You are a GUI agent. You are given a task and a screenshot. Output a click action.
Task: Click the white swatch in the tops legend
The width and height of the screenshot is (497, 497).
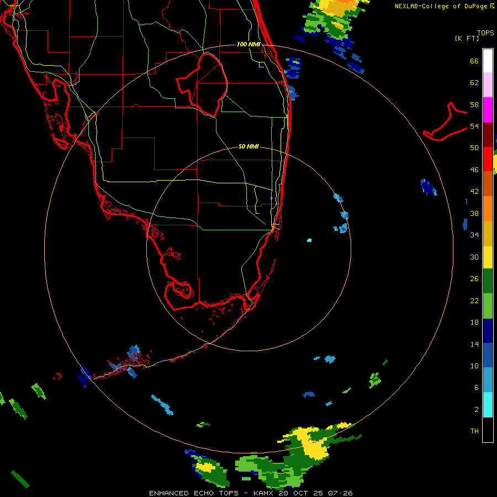[488, 61]
